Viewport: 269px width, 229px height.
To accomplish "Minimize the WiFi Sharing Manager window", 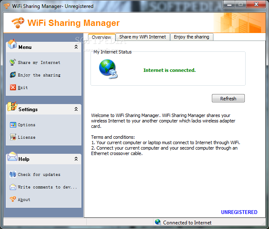I will [229, 4].
